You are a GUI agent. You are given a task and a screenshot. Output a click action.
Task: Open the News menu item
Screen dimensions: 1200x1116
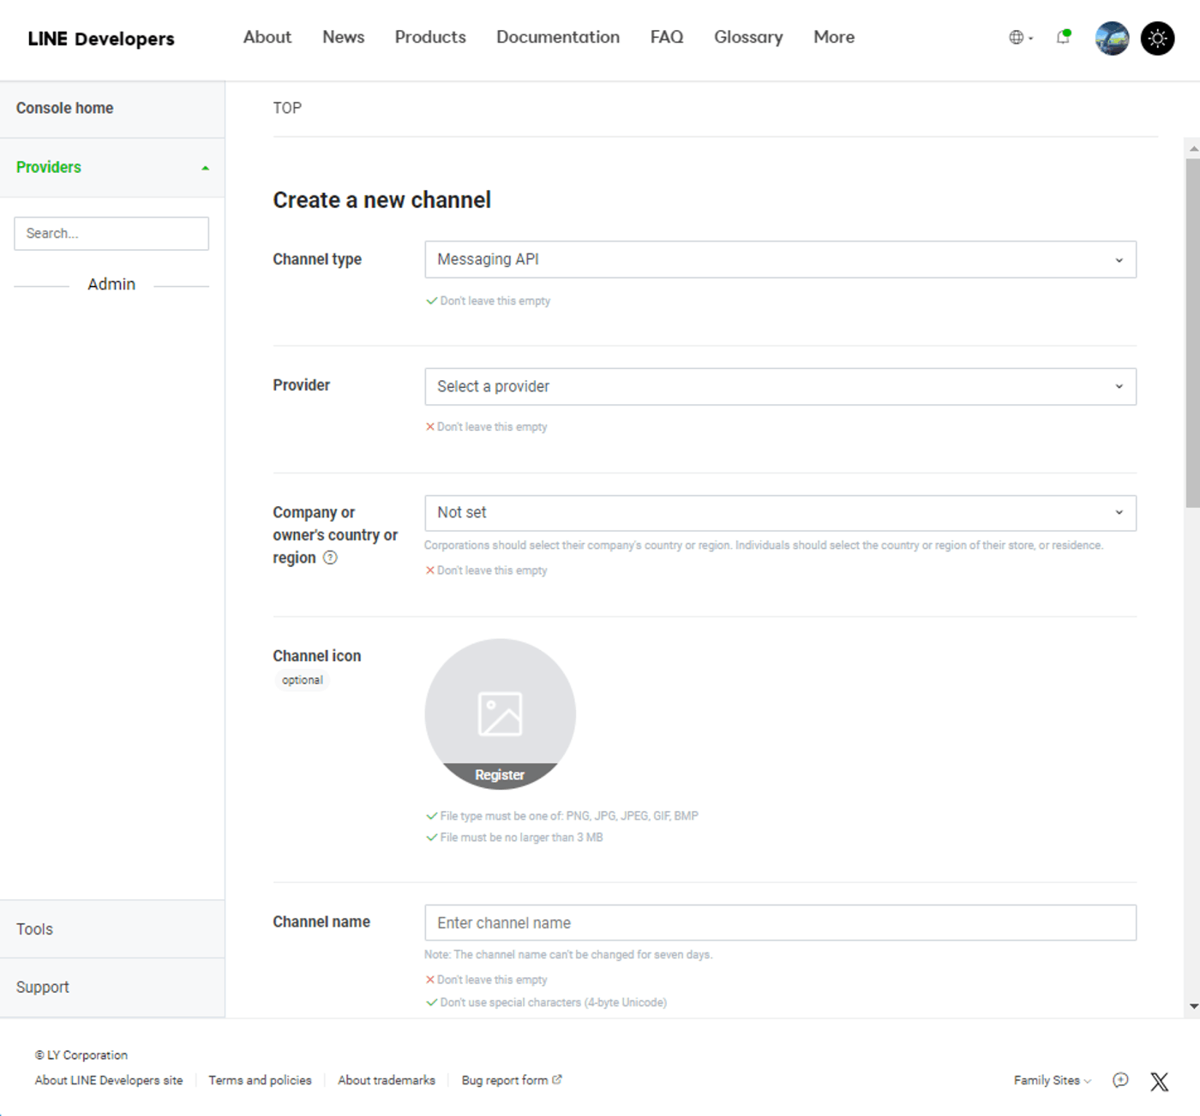coord(343,37)
